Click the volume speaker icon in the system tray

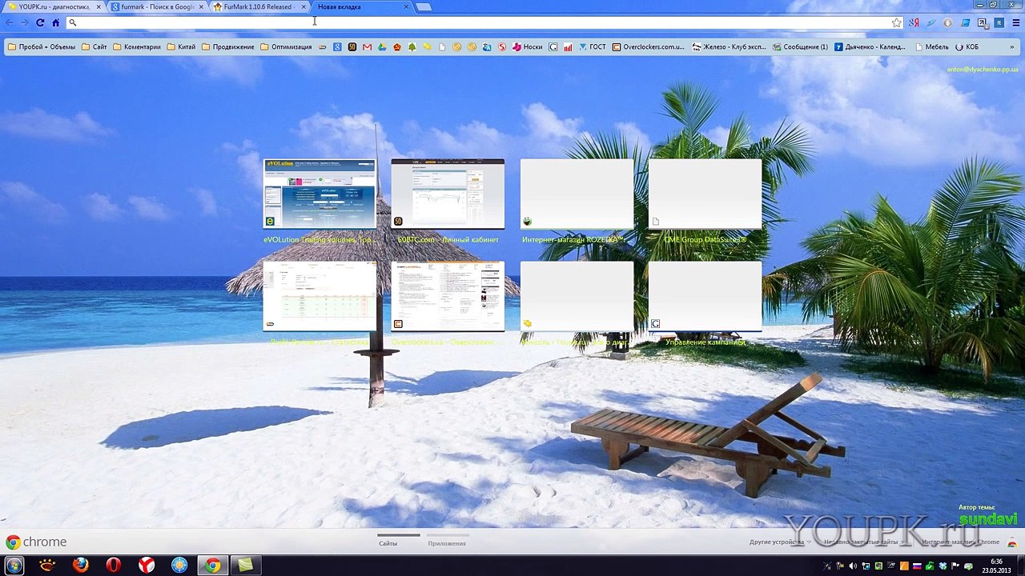pos(852,566)
